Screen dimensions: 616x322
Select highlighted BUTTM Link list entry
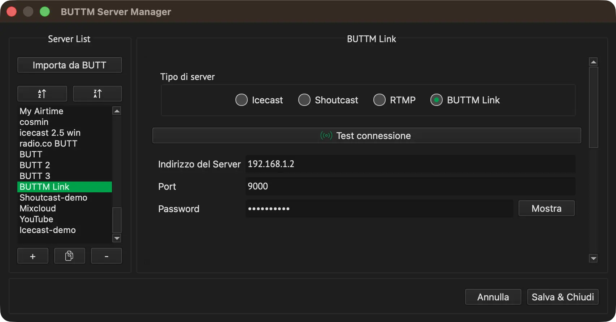click(65, 187)
